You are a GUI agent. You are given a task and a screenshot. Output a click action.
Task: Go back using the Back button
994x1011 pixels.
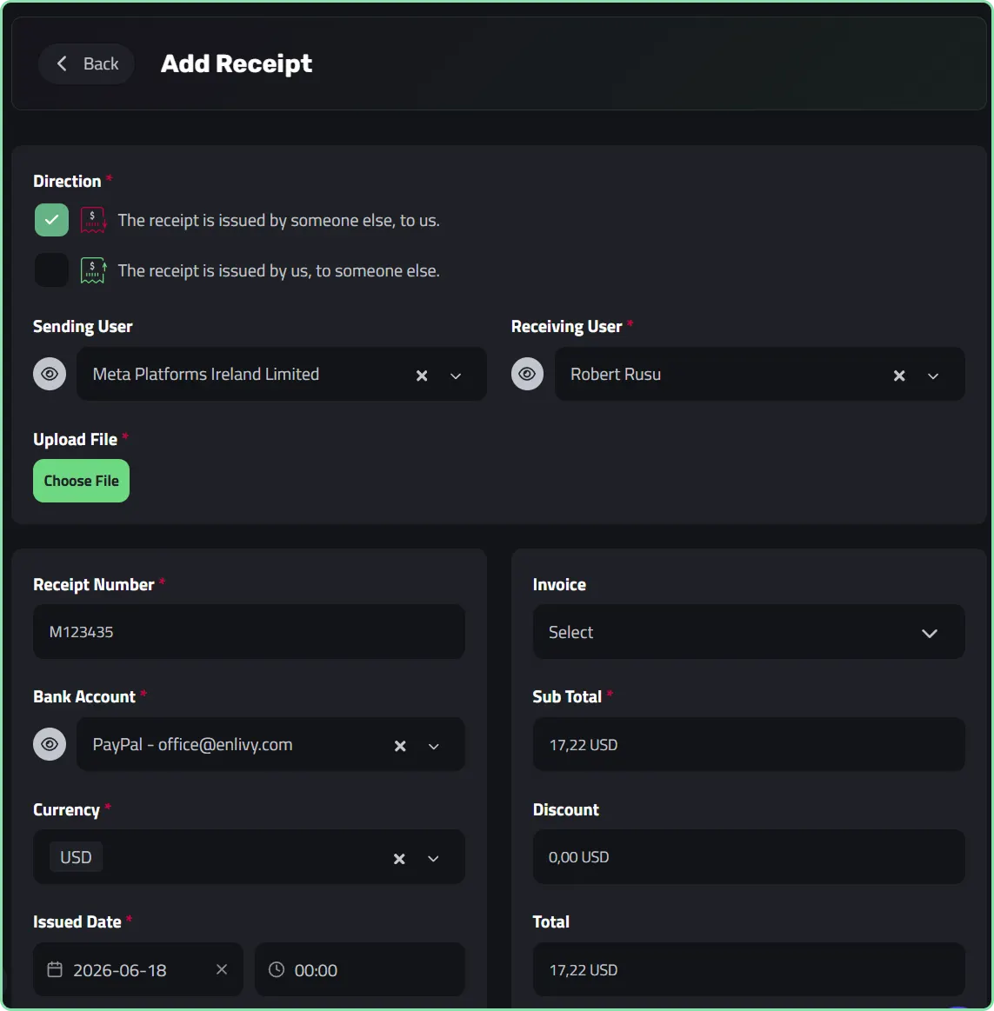tap(86, 63)
